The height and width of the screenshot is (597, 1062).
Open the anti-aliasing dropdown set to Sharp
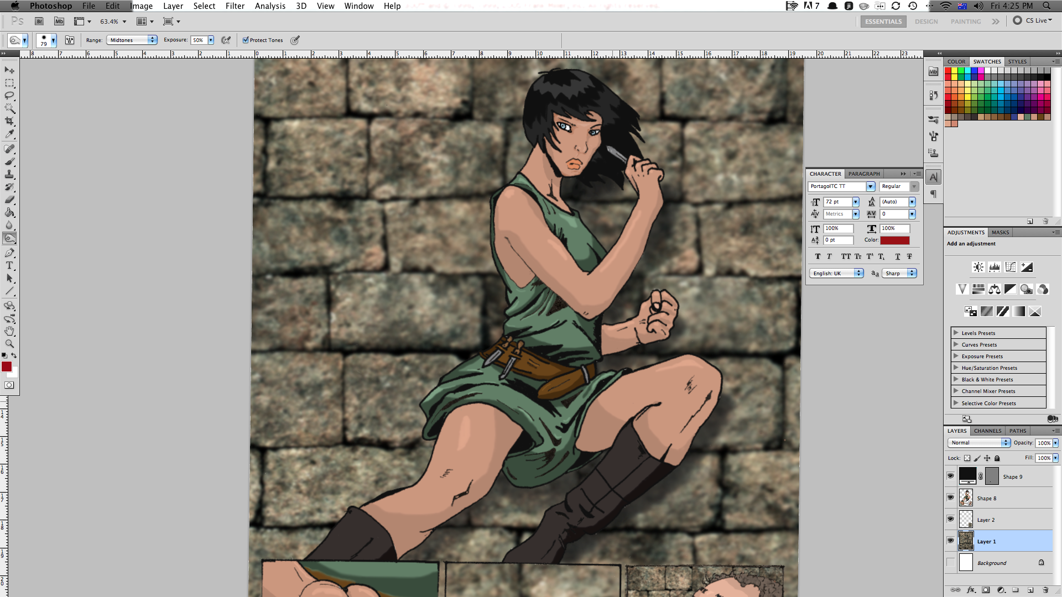coord(899,273)
